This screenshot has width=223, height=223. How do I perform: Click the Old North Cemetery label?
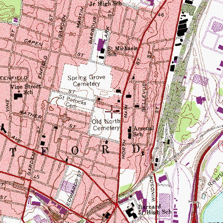pyautogui.click(x=106, y=125)
